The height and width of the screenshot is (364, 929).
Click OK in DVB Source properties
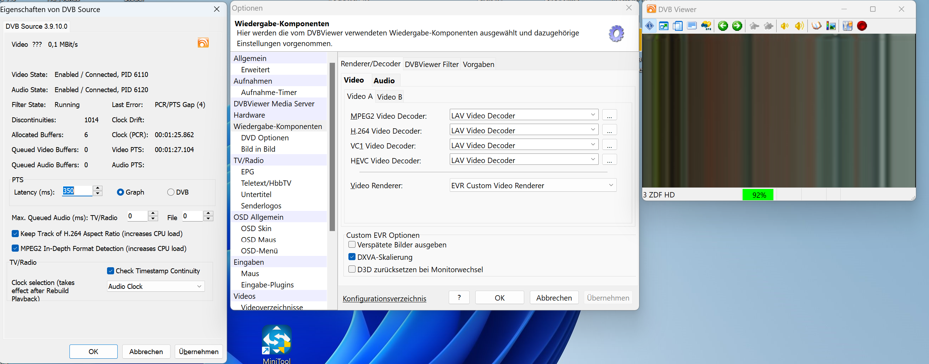[94, 351]
